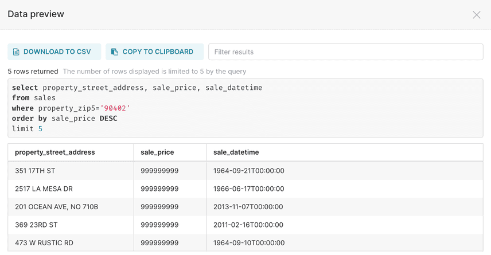Click sale price in the 201 OCEAN AVE row
The image size is (491, 255).
(x=170, y=207)
